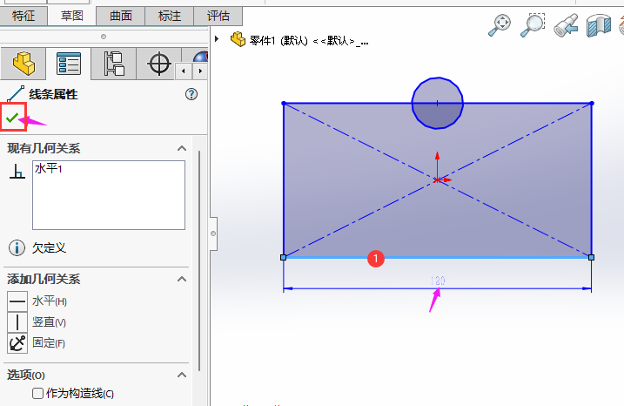The image size is (624, 406).
Task: Collapse the 添加几何关系 section
Action: (182, 280)
